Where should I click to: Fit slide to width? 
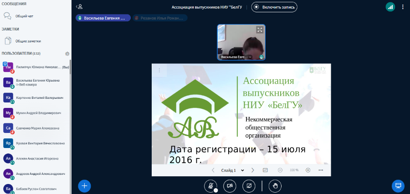[321, 170]
